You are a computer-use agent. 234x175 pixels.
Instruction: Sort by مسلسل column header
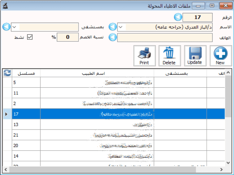pos(26,73)
